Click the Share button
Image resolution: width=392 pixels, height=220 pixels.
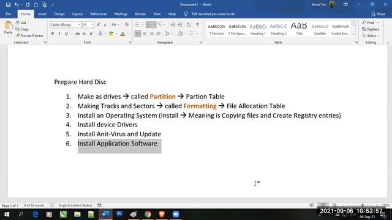click(378, 14)
